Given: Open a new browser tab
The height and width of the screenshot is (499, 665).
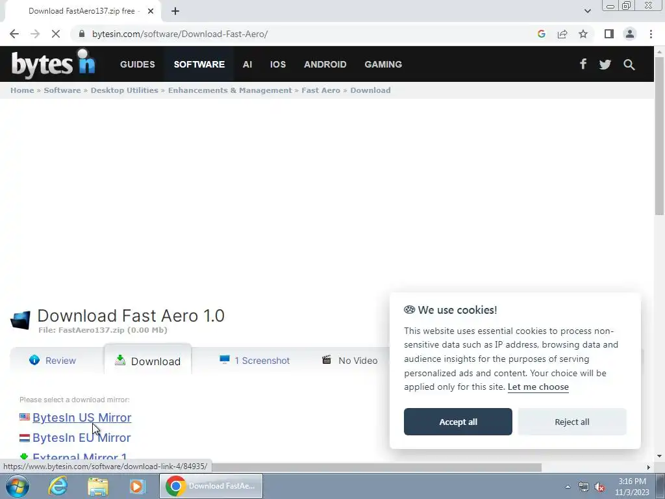Looking at the screenshot, I should click(175, 11).
